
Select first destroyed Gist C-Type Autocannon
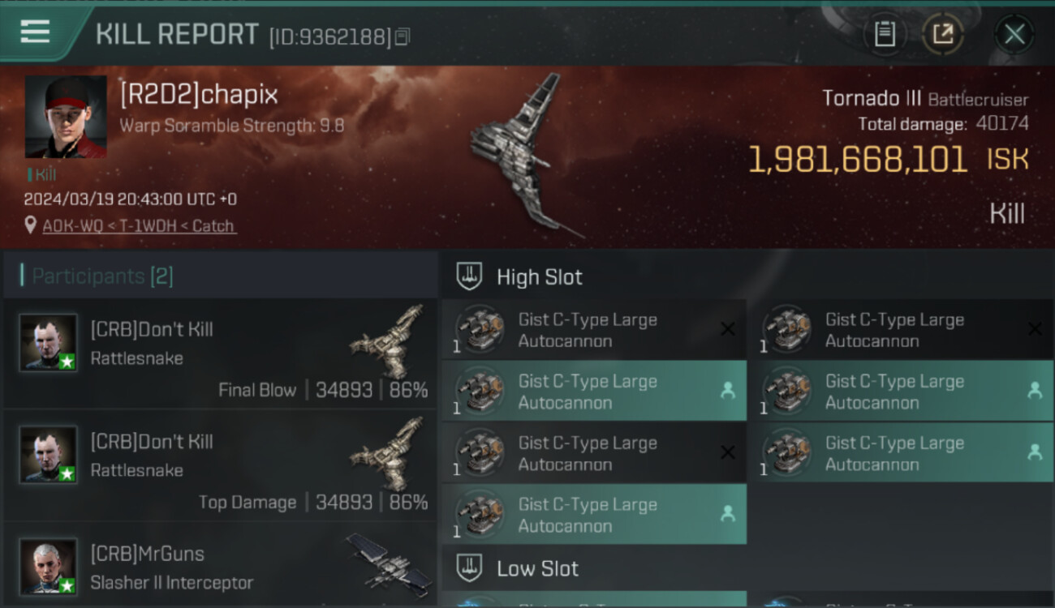(594, 330)
